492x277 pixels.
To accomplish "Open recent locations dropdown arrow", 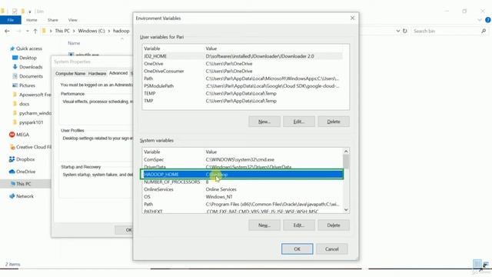I will tap(28, 31).
